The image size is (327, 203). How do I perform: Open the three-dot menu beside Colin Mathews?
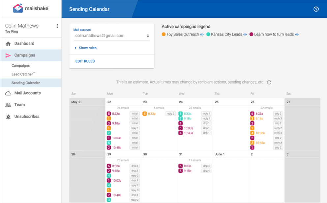coord(57,26)
